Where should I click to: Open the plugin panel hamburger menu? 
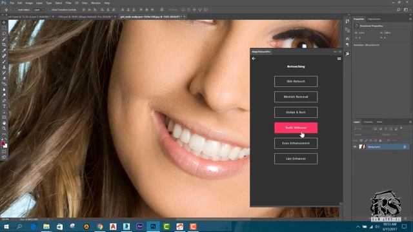pos(339,59)
